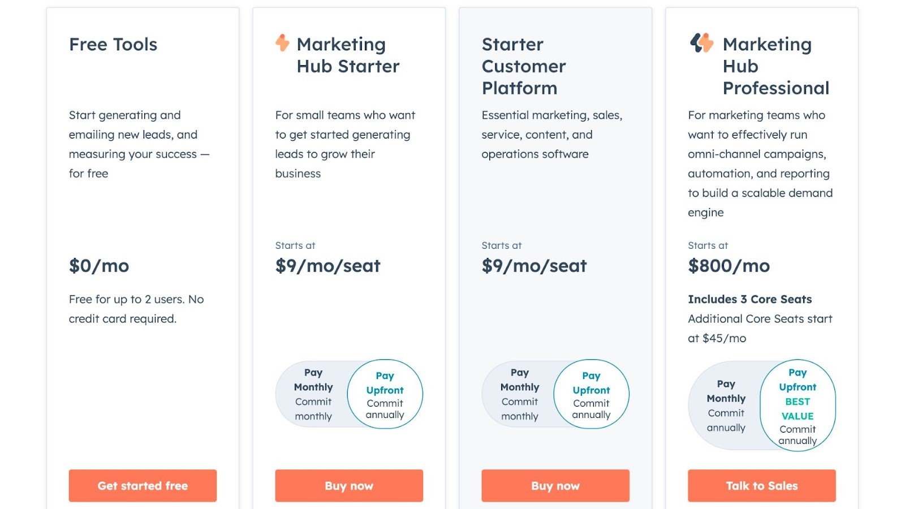Image resolution: width=905 pixels, height=509 pixels.
Task: Click the Includes 3 Core Seats text
Action: 749,299
